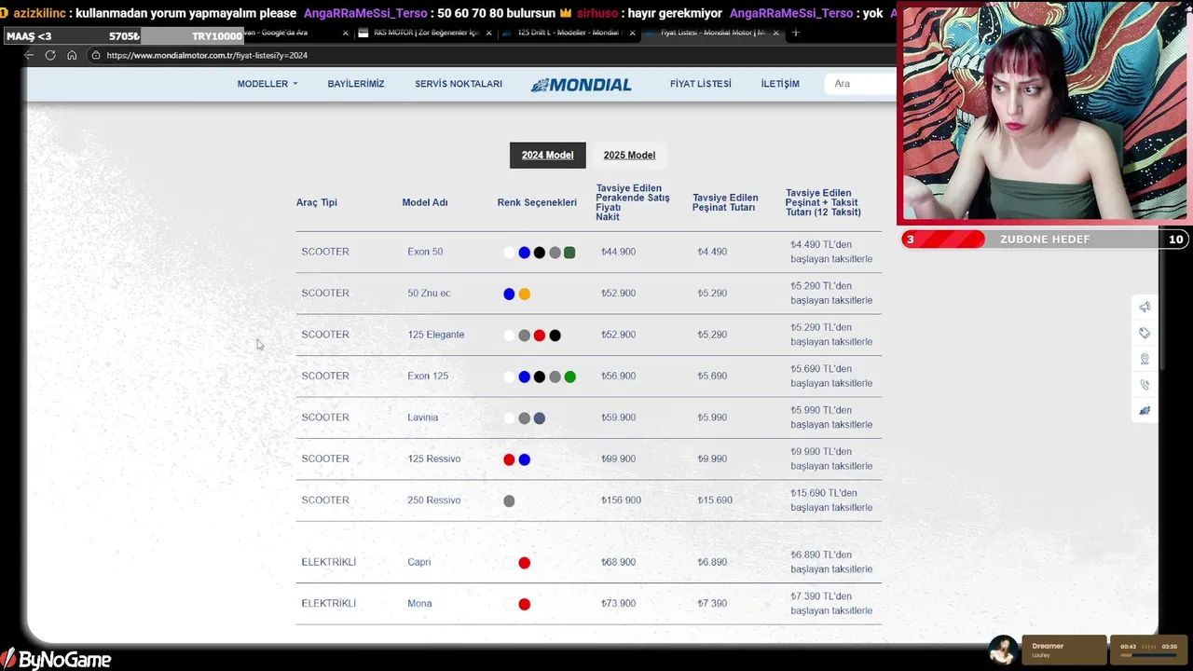
Task: Click the ₺99.900 price cell
Action: coord(618,459)
